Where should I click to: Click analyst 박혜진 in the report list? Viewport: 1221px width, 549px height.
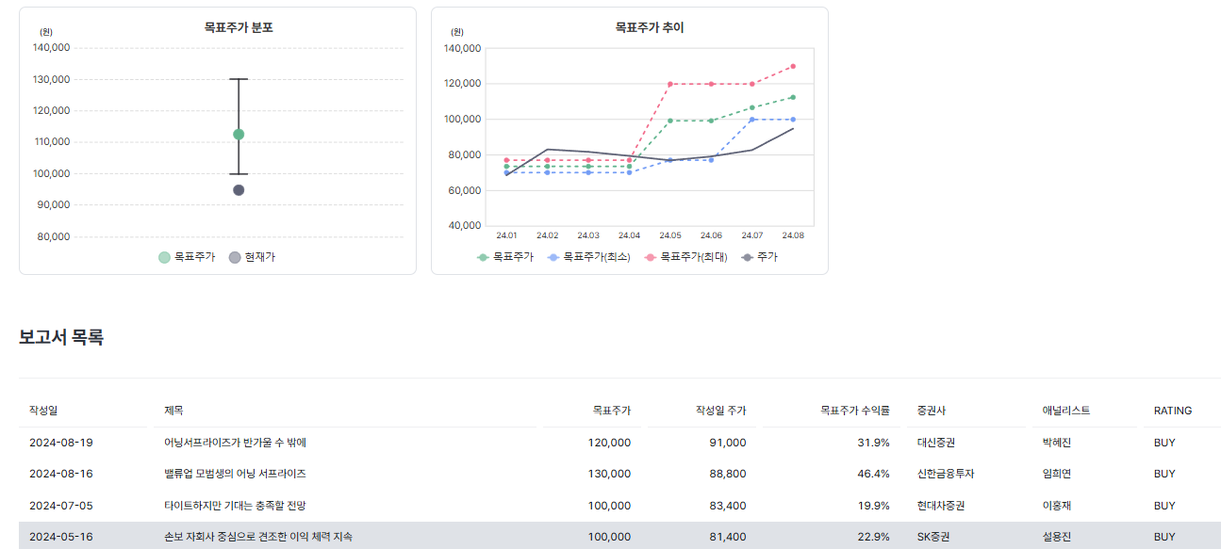(x=1071, y=442)
